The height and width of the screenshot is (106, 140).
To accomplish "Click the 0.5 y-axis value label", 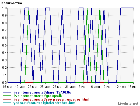I will 4,45.
